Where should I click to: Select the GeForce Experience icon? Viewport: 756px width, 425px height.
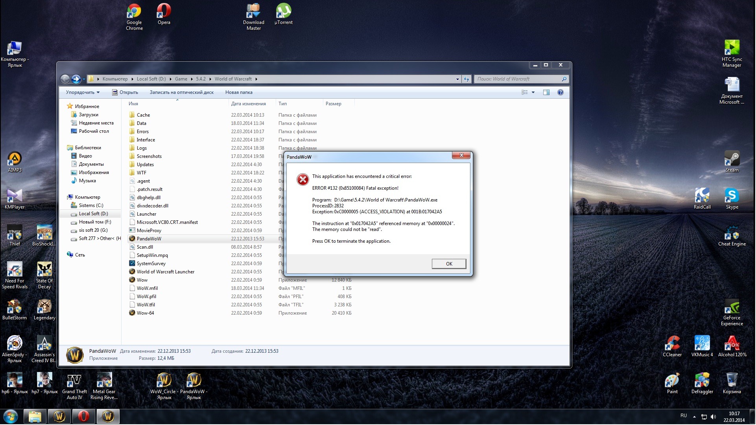732,312
